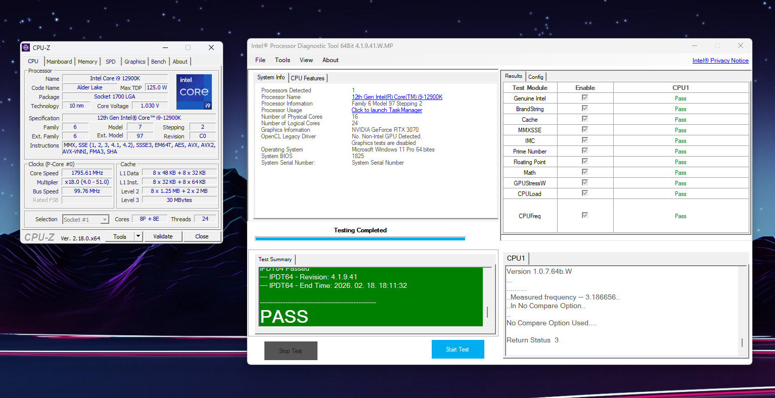Viewport: 775px width, 398px height.
Task: Toggle the CPUFreq enable checkbox
Action: pos(585,215)
